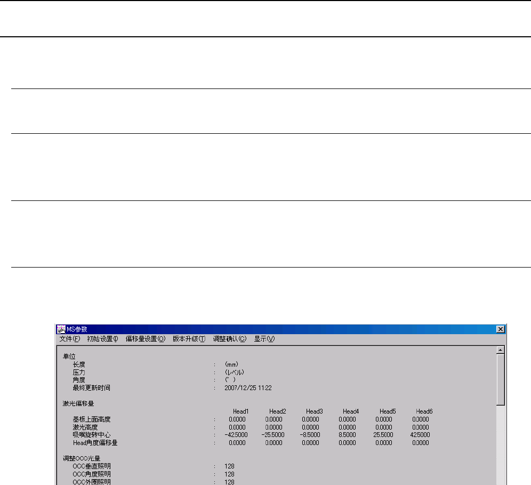Click the 角度 label

click(79, 380)
